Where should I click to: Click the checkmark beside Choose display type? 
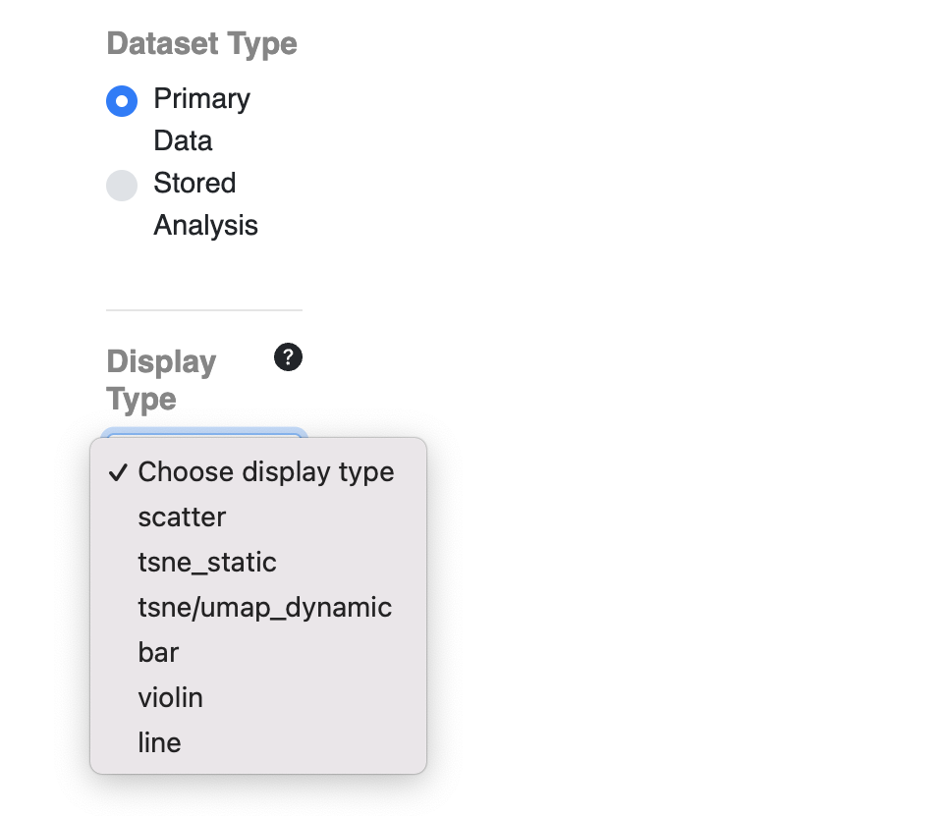click(118, 472)
